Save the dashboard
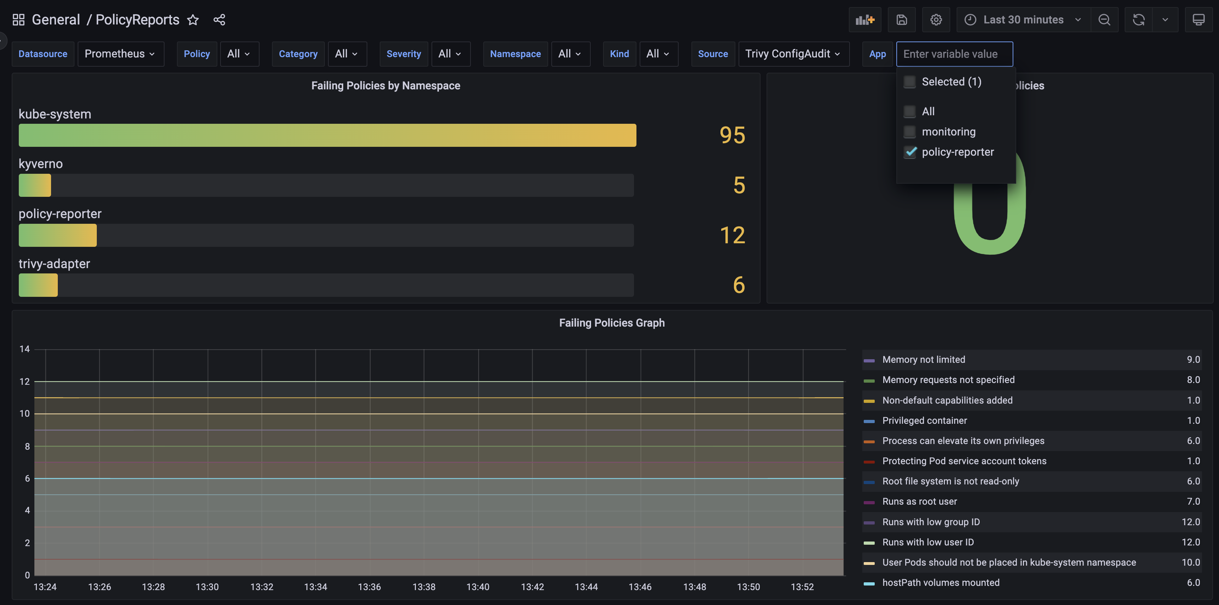Viewport: 1219px width, 605px height. [901, 20]
